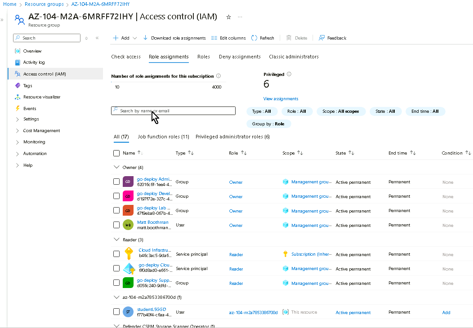
Task: Click Matt Boothman's MB avatar
Action: pos(128,225)
